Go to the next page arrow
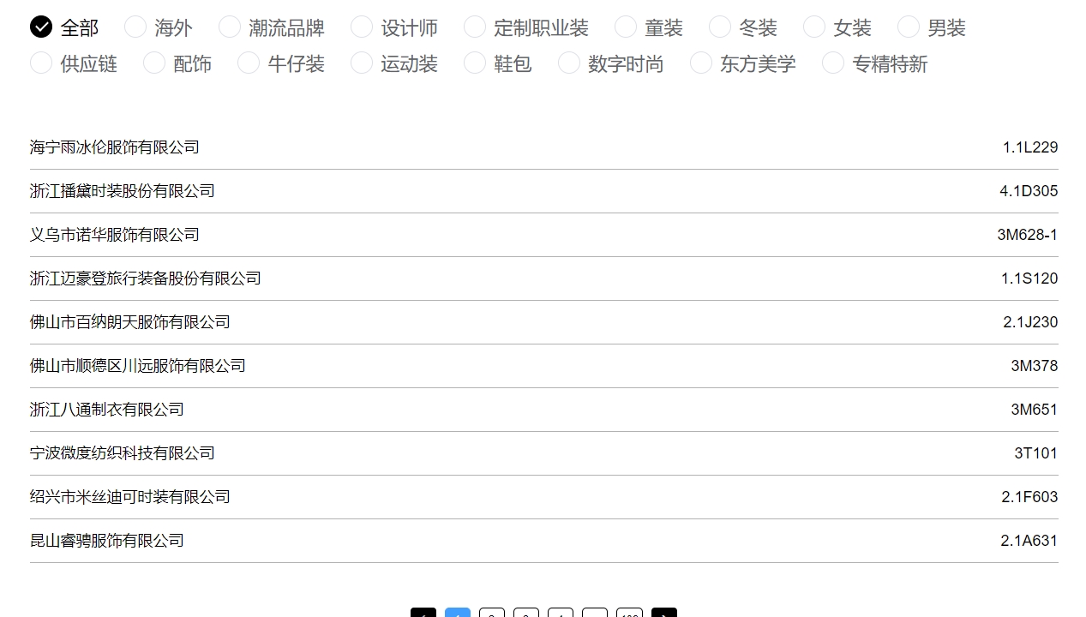The width and height of the screenshot is (1086, 617). pyautogui.click(x=664, y=613)
